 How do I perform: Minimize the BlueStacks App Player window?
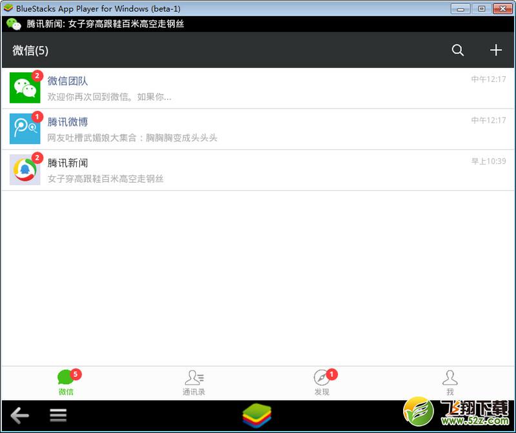pyautogui.click(x=461, y=9)
